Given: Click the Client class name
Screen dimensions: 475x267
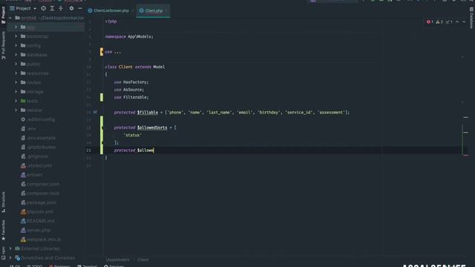Looking at the screenshot, I should pos(125,67).
